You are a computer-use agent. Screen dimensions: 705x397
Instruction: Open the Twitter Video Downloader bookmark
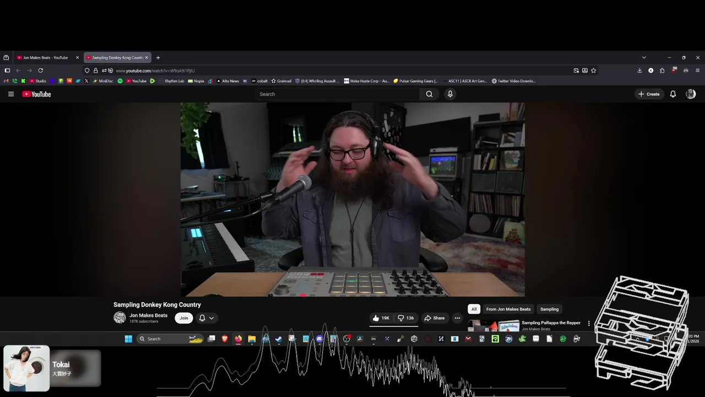pos(513,81)
